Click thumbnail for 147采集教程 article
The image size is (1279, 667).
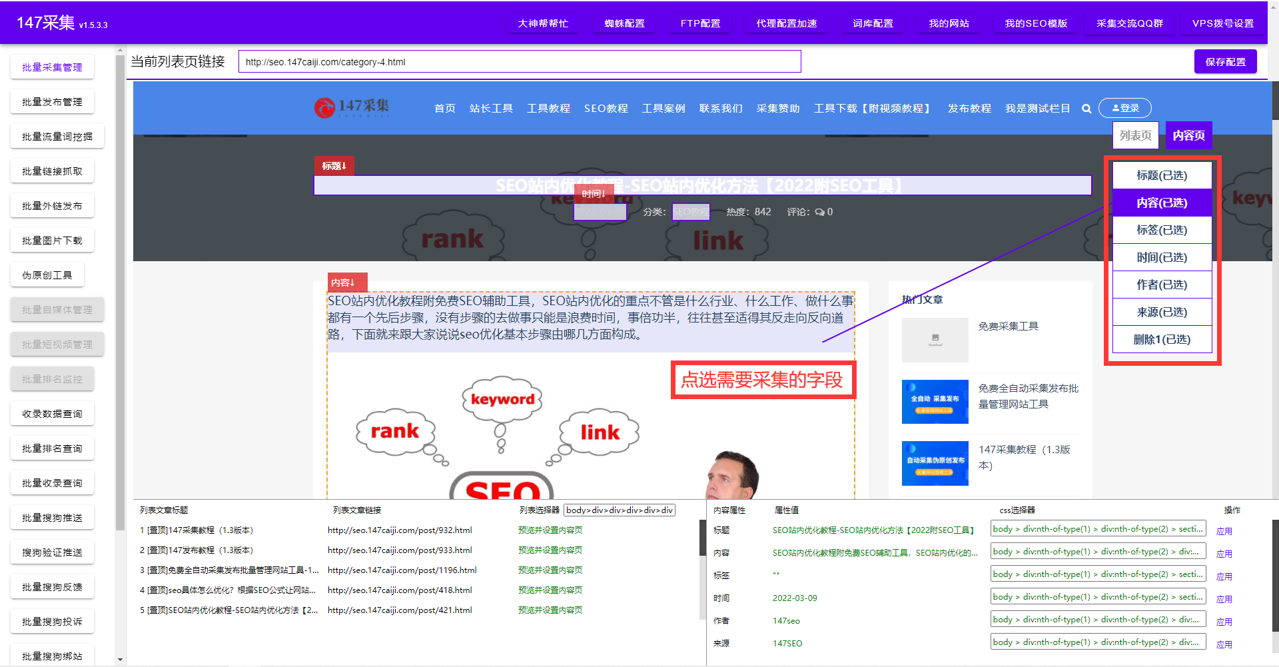coord(935,463)
